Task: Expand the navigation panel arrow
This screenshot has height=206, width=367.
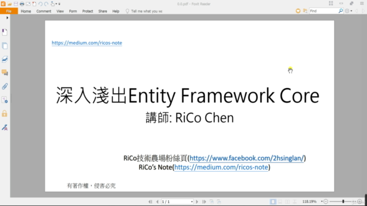Action: tap(7, 18)
